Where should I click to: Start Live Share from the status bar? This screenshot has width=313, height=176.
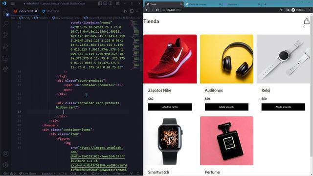[27, 174]
